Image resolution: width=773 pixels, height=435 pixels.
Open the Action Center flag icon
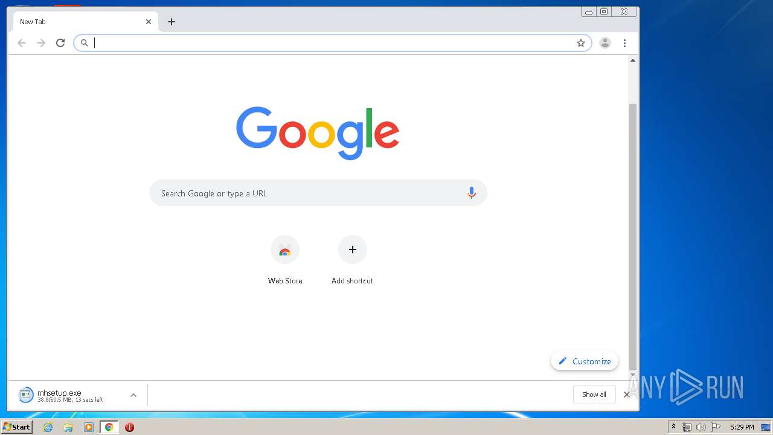(x=716, y=427)
